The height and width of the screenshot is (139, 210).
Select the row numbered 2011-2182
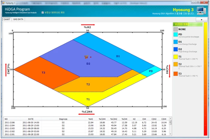tap(86, 131)
